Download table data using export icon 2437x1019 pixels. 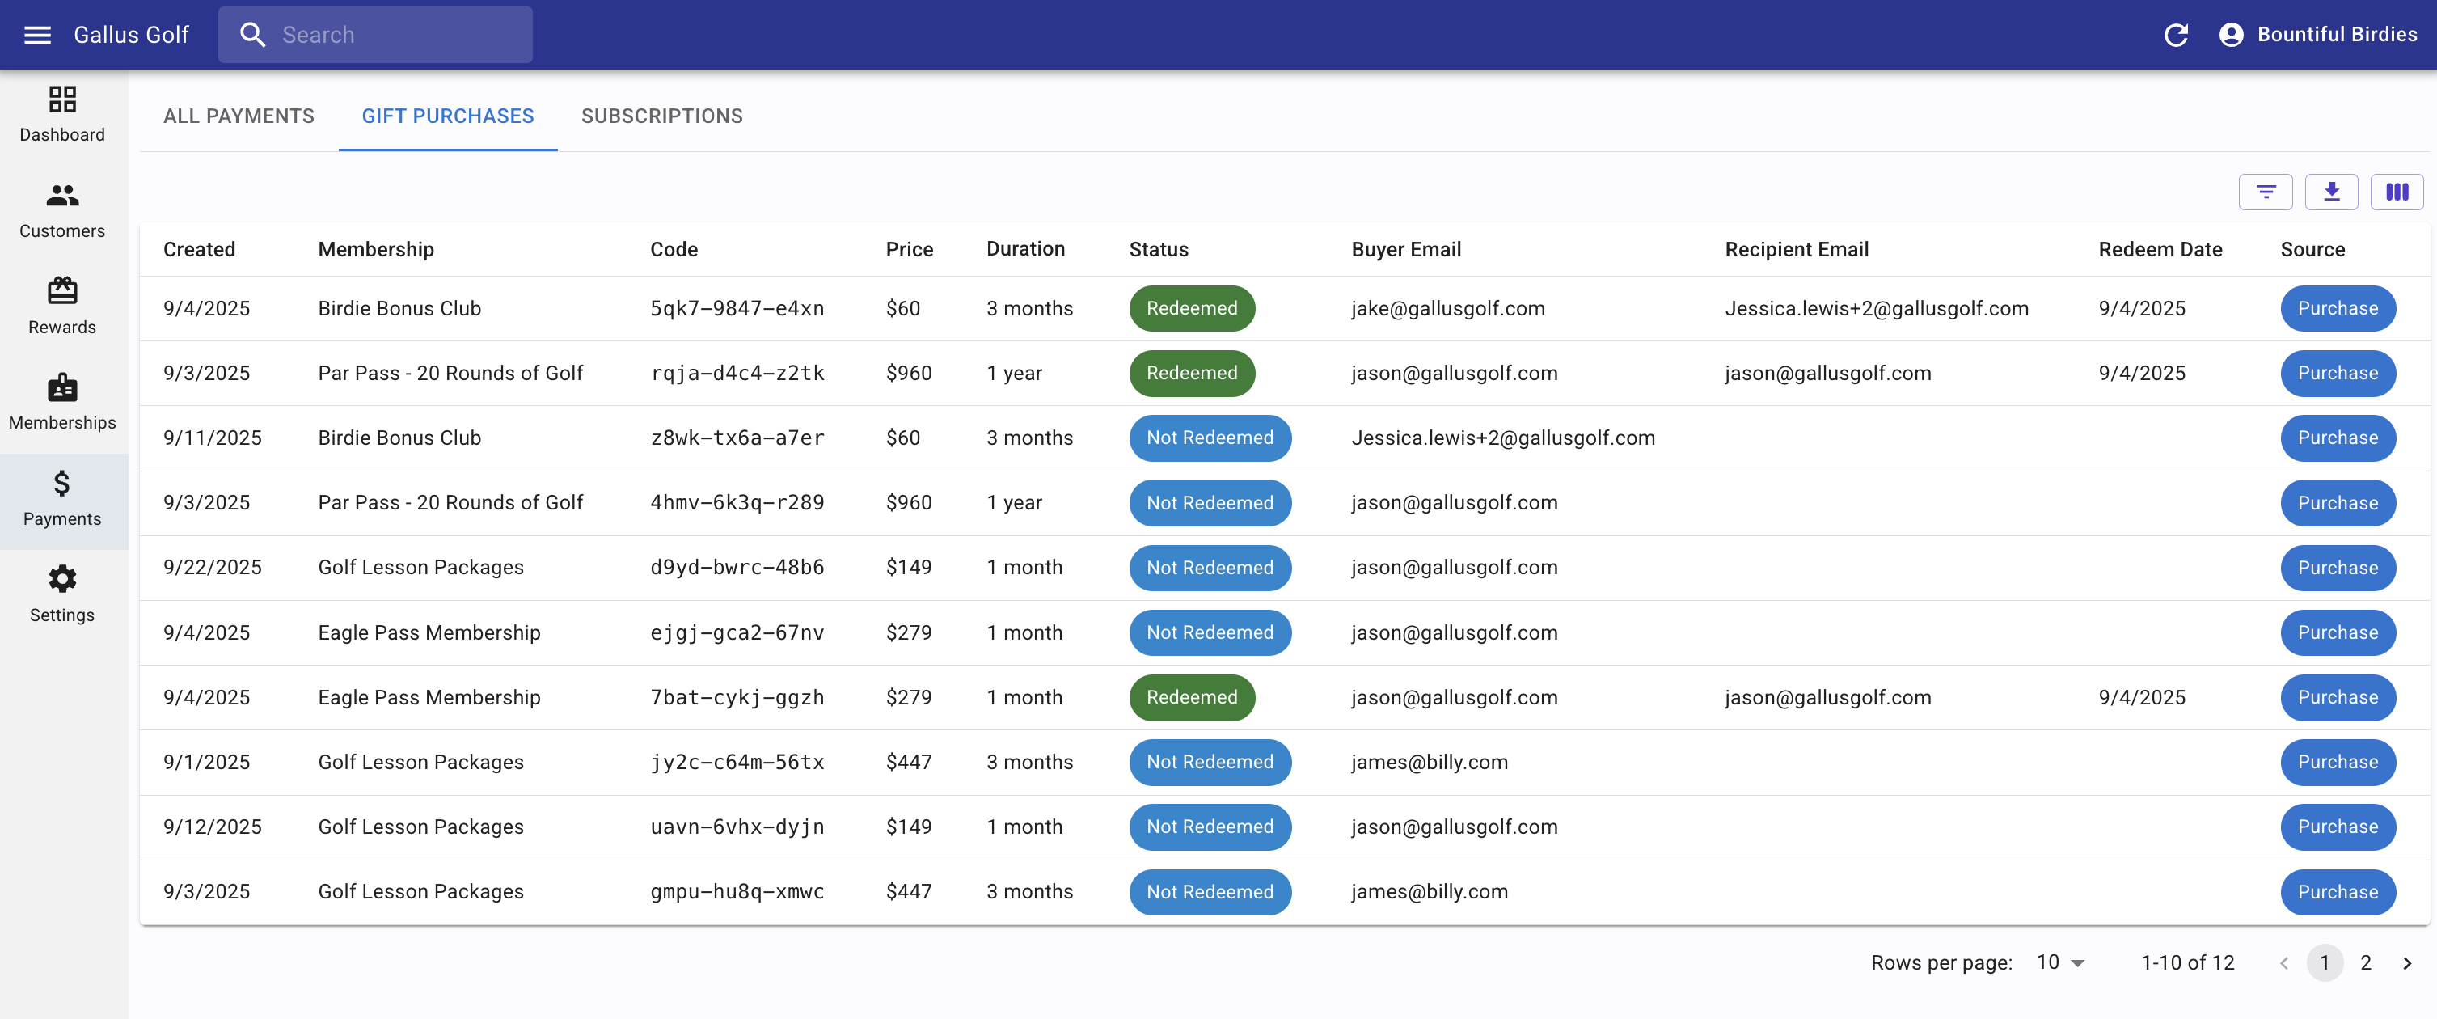[2331, 192]
